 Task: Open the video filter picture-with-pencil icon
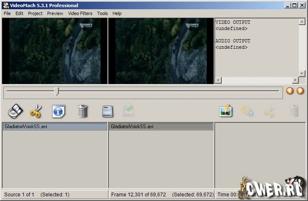tap(226, 111)
